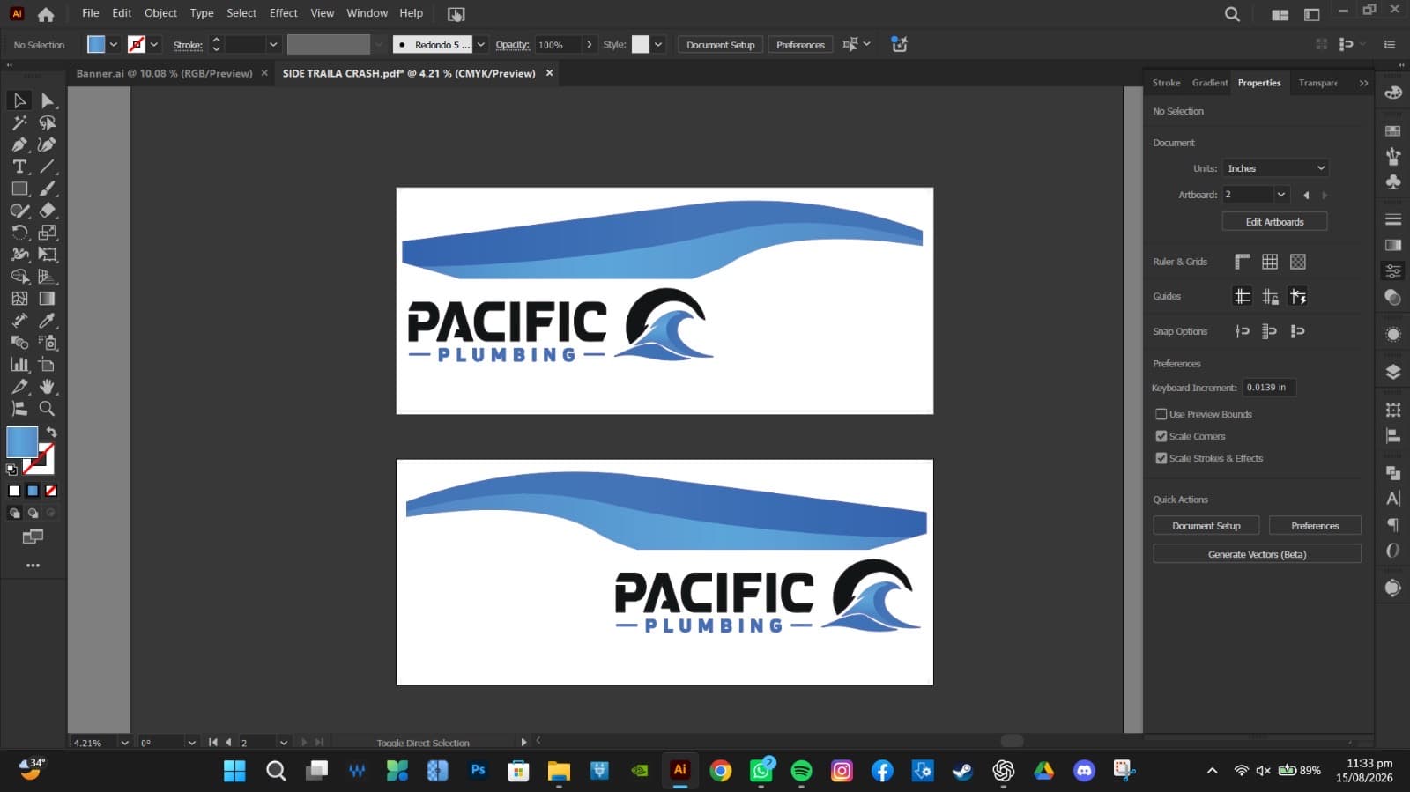Click the Edit Artboards button
This screenshot has height=792, width=1410.
(1274, 222)
